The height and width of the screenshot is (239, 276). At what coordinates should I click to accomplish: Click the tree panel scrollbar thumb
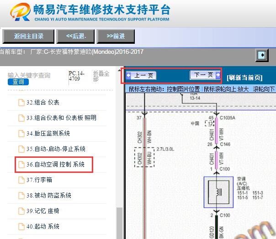120,223
